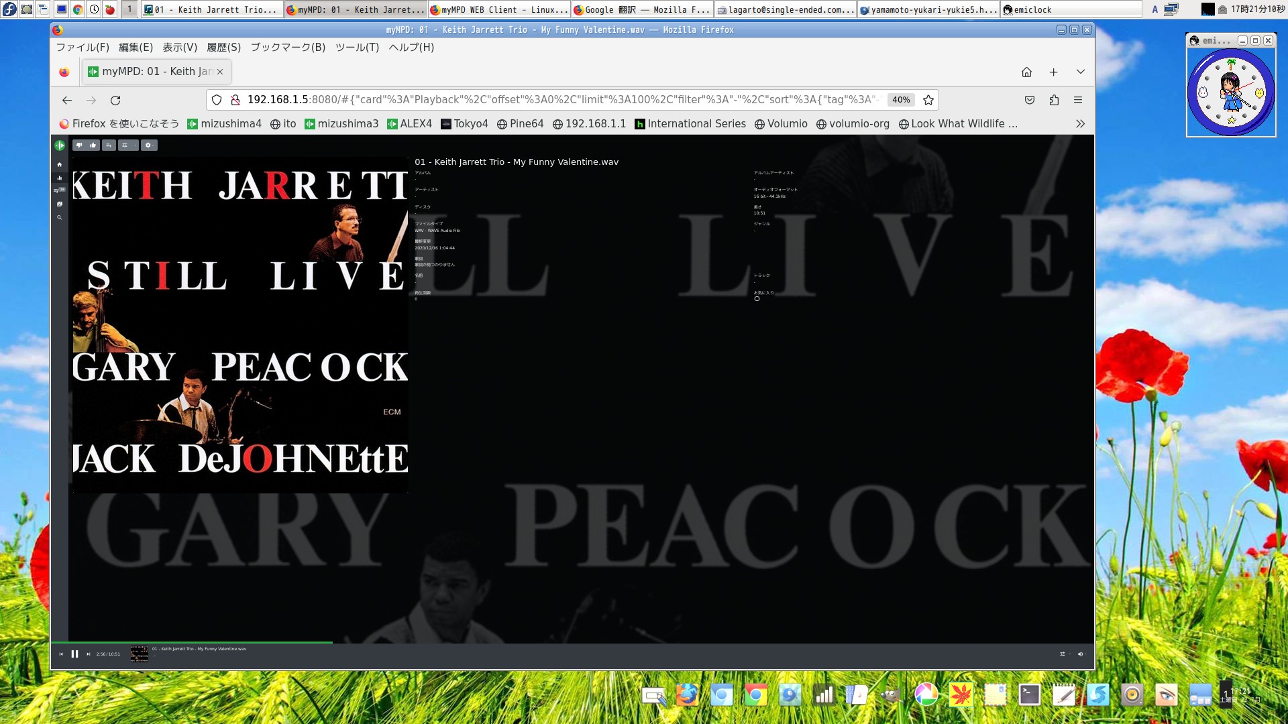Click the green song progress bar
This screenshot has height=724, width=1288.
pos(201,642)
